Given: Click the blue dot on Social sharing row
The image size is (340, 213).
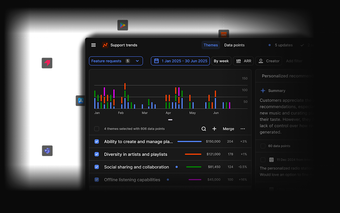Looking at the screenshot, I should click(177, 167).
